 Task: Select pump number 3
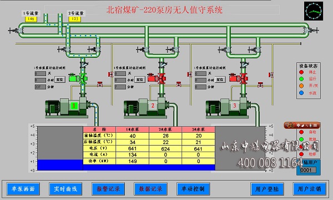coord(234,106)
